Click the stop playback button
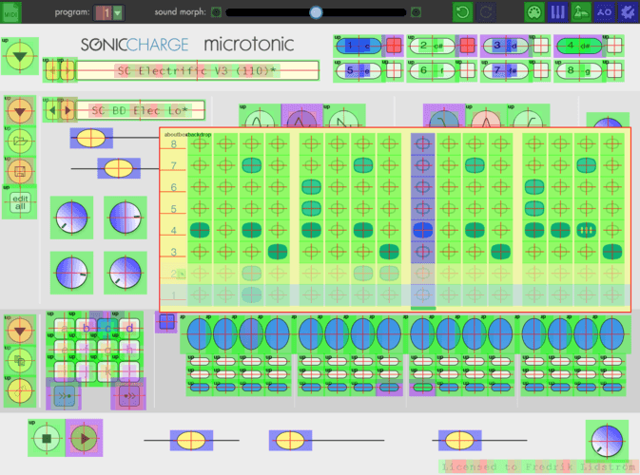The image size is (640, 475). [x=47, y=438]
